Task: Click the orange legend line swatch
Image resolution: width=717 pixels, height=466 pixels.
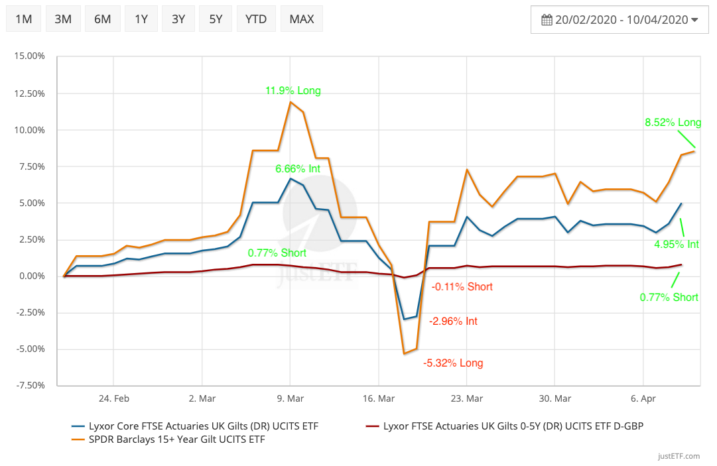Action: pos(77,439)
